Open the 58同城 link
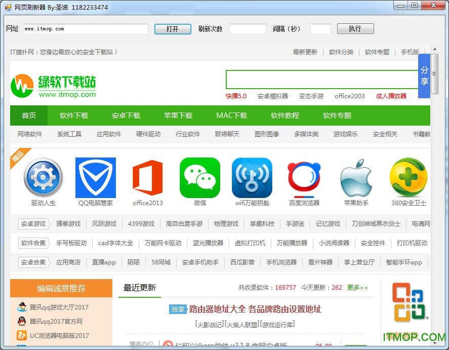449x350 pixels. (161, 262)
